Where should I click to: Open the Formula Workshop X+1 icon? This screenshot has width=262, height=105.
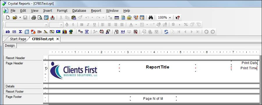pyautogui.click(x=123, y=32)
